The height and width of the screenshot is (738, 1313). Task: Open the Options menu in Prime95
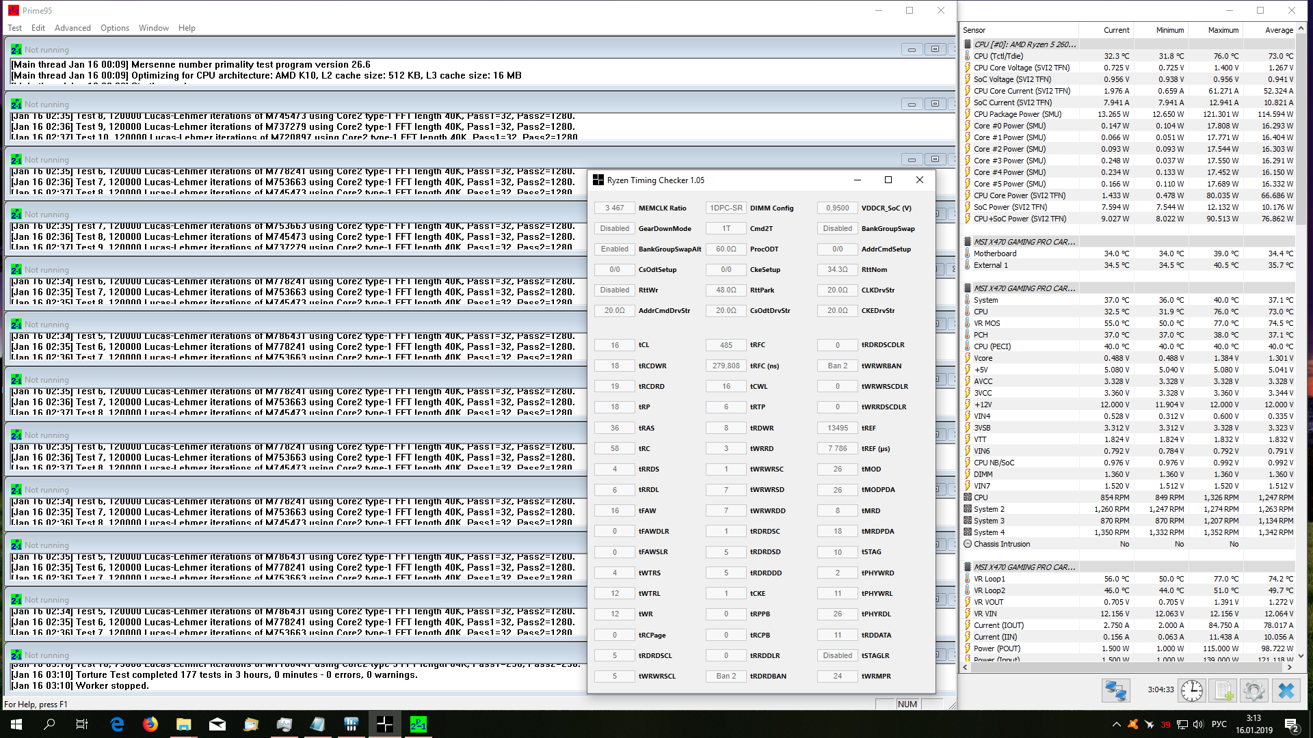(x=114, y=28)
